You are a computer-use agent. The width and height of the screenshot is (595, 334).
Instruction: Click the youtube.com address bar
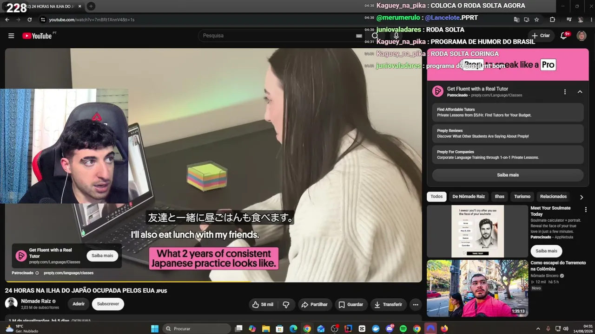pos(274,19)
